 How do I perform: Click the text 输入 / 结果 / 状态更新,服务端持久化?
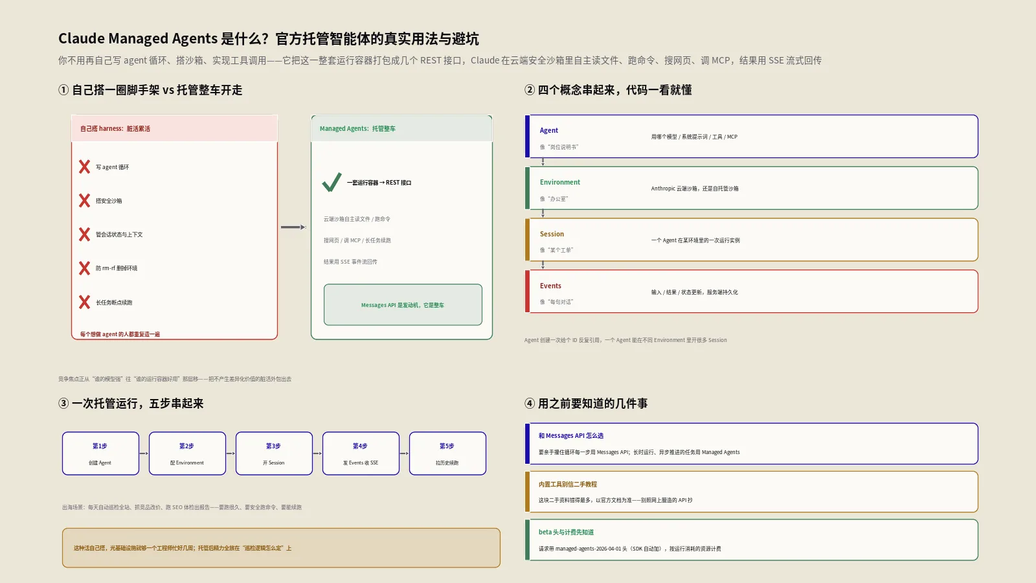click(694, 292)
